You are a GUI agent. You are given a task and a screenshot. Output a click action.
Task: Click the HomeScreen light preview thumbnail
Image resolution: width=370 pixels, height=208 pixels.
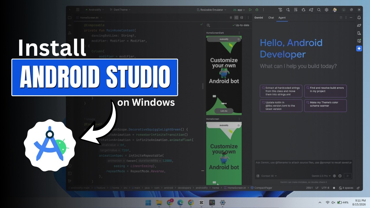(x=224, y=153)
